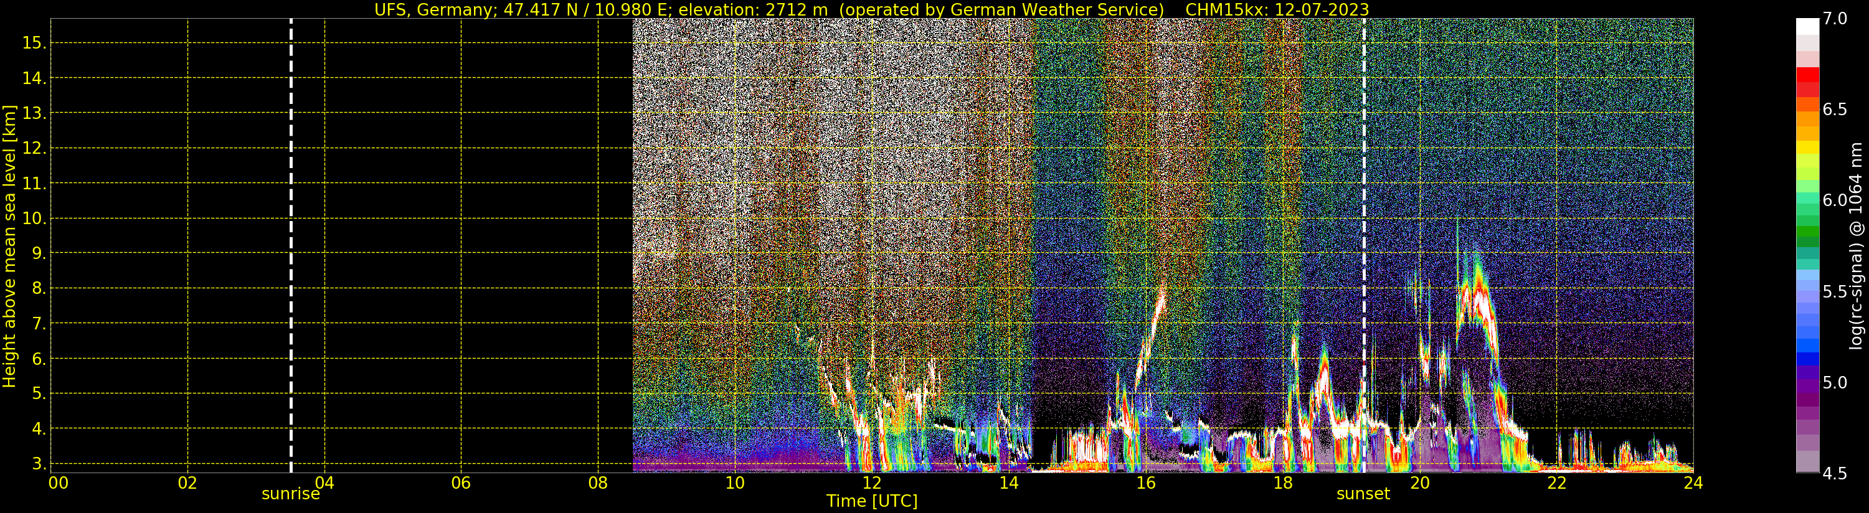Click the '00' time axis tick label

pyautogui.click(x=59, y=482)
